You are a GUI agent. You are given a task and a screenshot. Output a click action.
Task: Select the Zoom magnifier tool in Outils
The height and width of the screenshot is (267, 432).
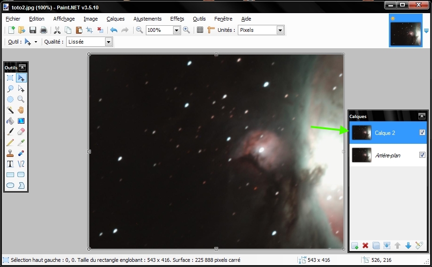coord(21,99)
